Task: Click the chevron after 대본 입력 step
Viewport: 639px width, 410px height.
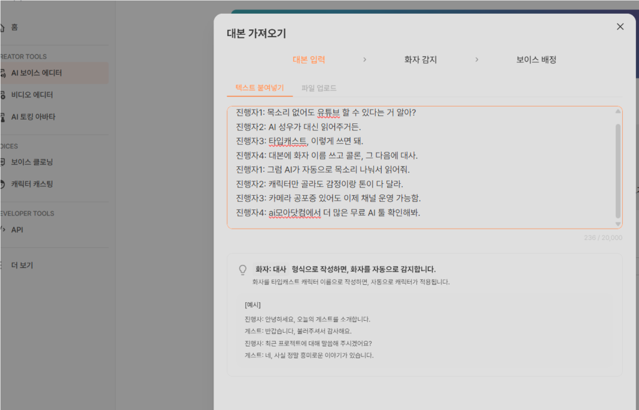Action: (364, 60)
